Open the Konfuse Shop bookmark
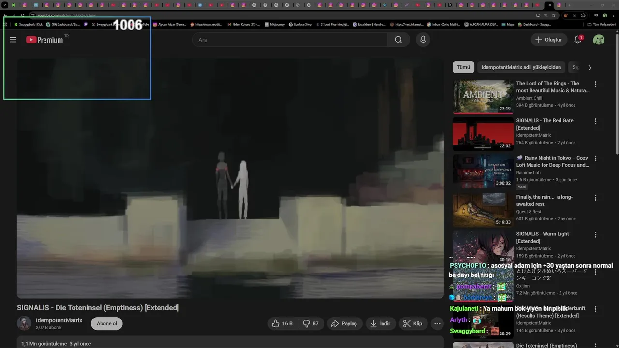 [300, 24]
